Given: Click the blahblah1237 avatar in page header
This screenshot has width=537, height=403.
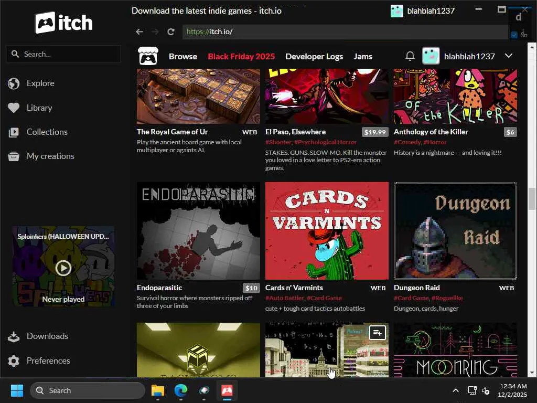Looking at the screenshot, I should click(x=431, y=56).
